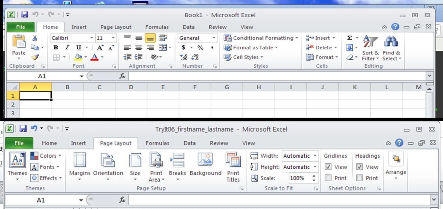Enable Headings Print checkbox in TryIt06
This screenshot has width=443, height=209.
click(x=359, y=178)
